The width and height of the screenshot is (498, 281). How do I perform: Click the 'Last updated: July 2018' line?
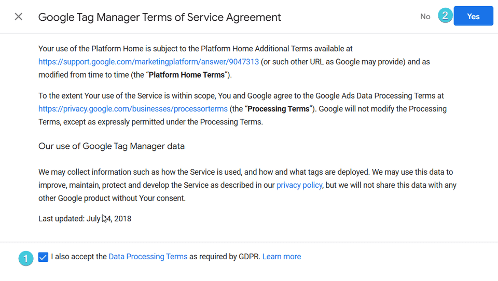pyautogui.click(x=85, y=219)
